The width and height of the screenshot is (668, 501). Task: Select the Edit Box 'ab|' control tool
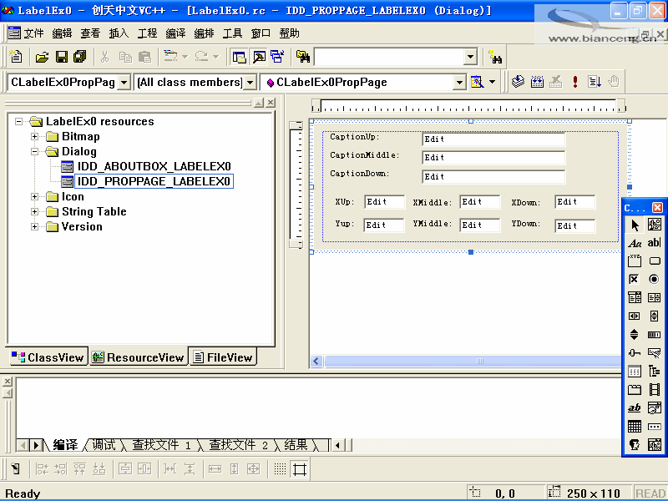point(654,243)
